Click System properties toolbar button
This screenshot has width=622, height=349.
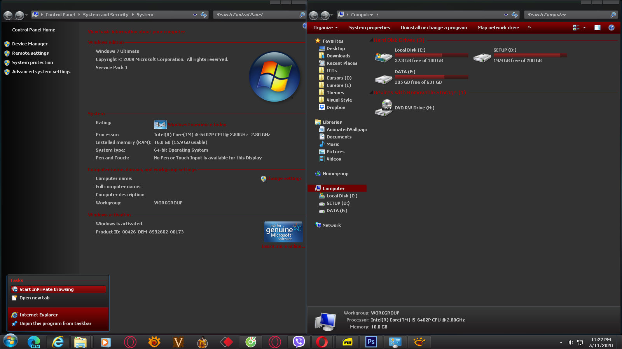pyautogui.click(x=369, y=28)
